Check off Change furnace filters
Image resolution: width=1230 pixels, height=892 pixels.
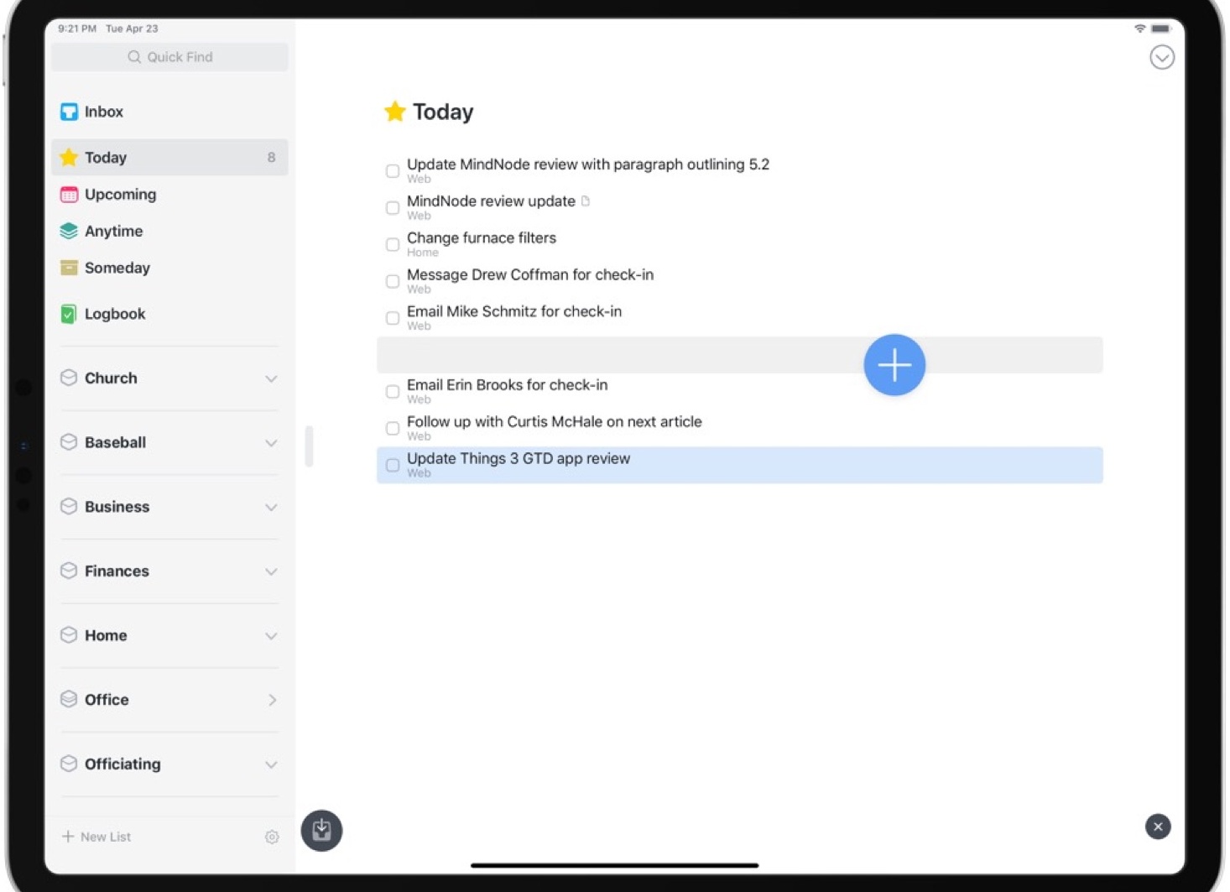[x=392, y=244]
